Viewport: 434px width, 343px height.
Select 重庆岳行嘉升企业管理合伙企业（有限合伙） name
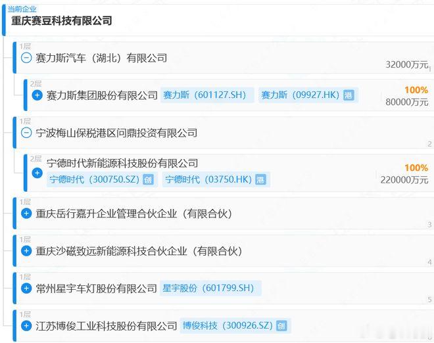pos(134,214)
